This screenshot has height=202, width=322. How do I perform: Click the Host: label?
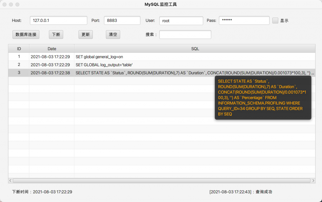(x=17, y=20)
